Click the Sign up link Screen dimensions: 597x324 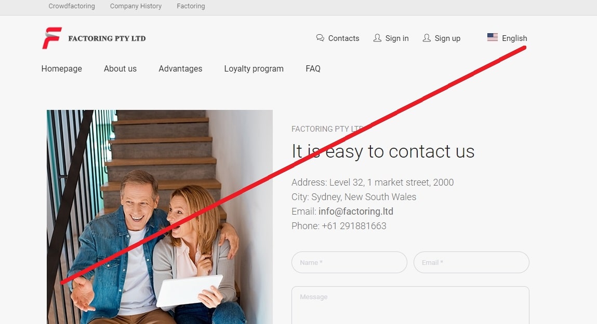coord(448,38)
